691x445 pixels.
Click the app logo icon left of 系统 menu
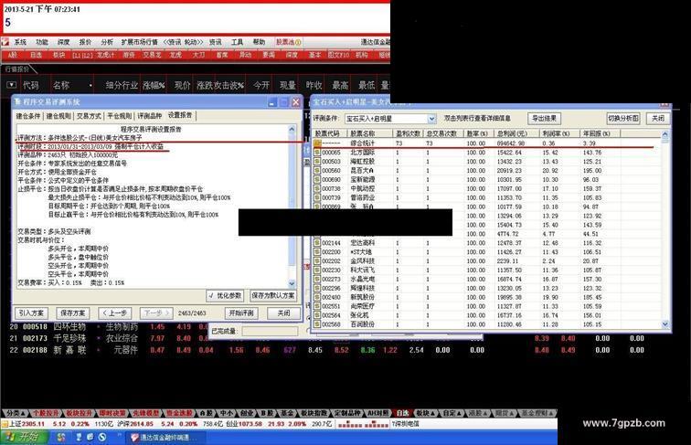coord(5,42)
